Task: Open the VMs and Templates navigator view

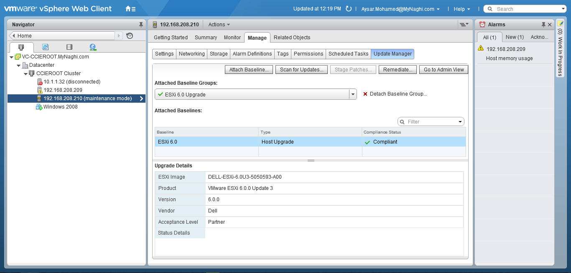Action: (45, 47)
